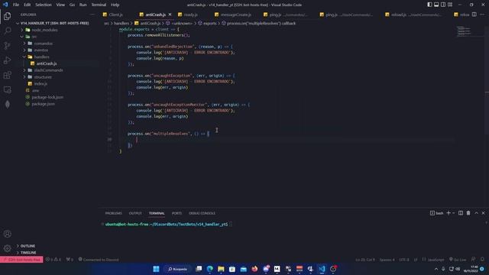Customize layout icon in title bar
The image size is (489, 275).
tap(450, 5)
